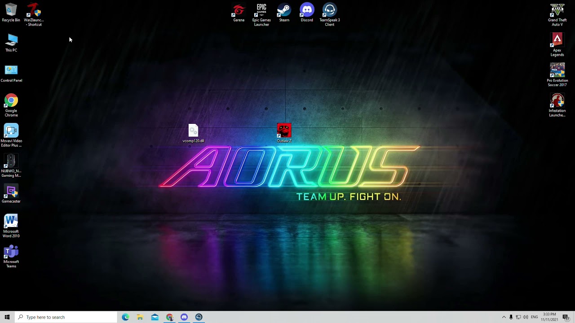This screenshot has width=575, height=323.
Task: Select the Epic Games Launcher icon
Action: pos(261,14)
